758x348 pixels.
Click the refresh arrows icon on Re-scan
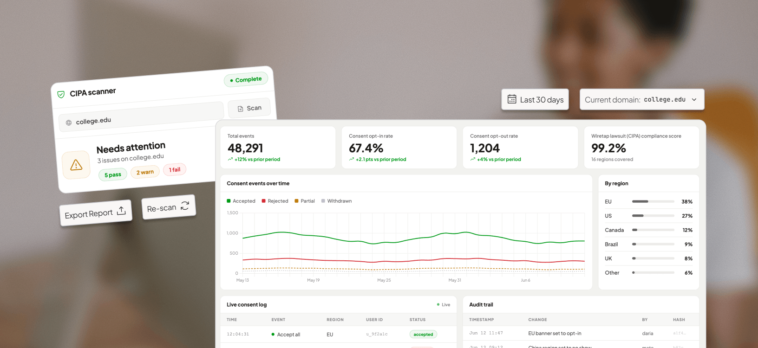185,206
